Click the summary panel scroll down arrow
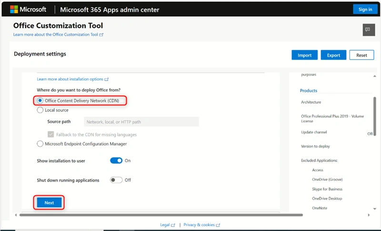 point(374,209)
